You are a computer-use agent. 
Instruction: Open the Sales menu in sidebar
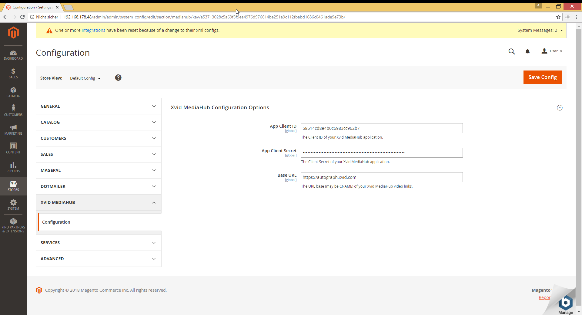pyautogui.click(x=13, y=74)
